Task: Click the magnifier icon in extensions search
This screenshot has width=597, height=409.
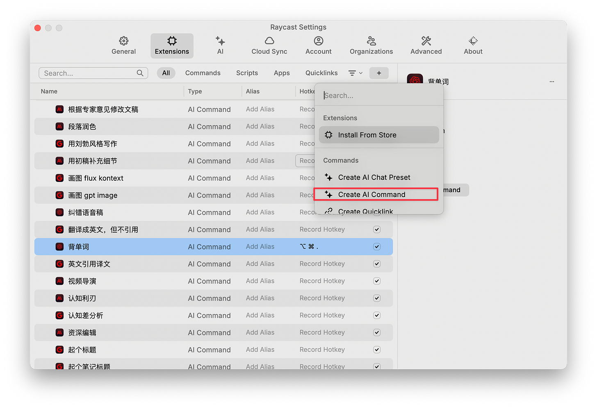Action: coord(140,73)
